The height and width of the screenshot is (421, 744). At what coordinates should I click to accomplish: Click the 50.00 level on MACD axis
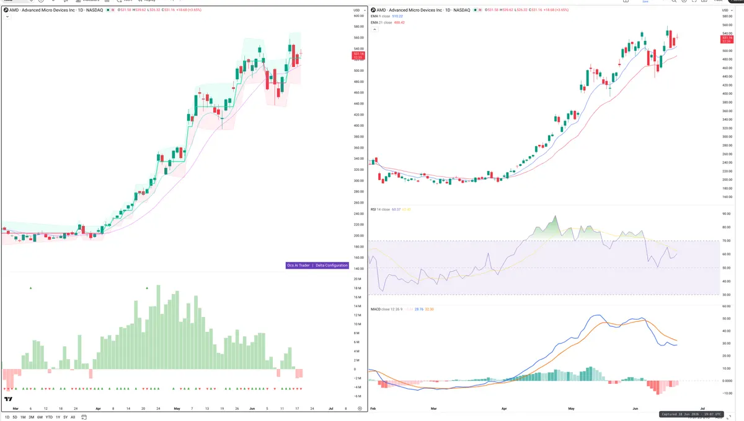(x=727, y=318)
